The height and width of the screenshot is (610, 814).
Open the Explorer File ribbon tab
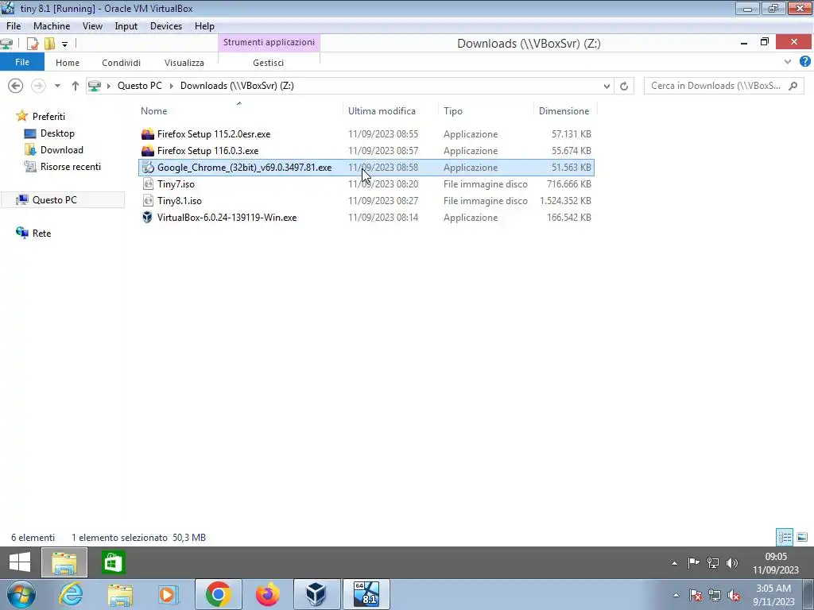(22, 62)
